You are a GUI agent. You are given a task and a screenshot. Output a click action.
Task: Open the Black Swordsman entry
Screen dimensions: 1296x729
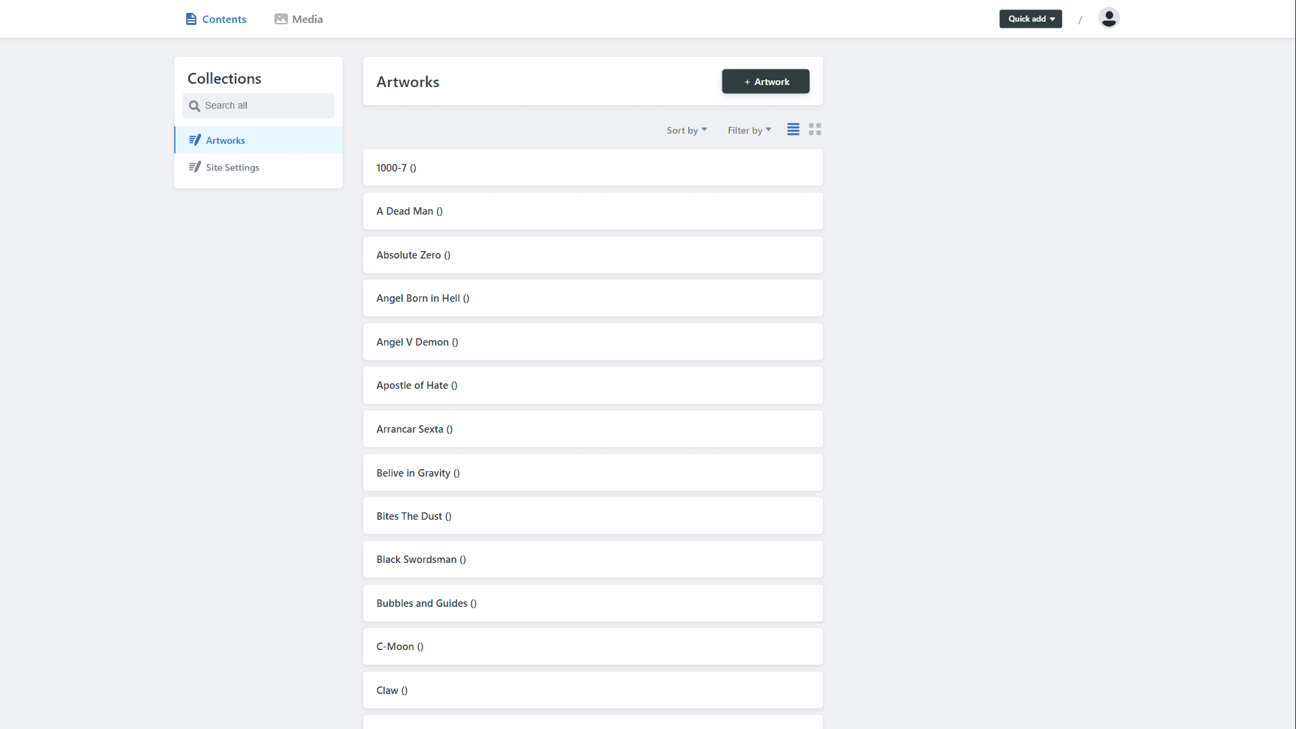click(x=593, y=560)
